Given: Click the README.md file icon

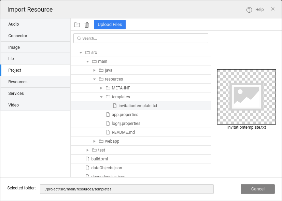Looking at the screenshot, I should pos(108,132).
